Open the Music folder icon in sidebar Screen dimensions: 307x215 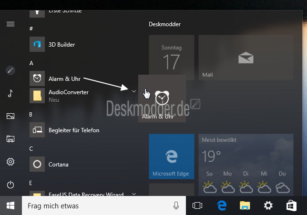[x=10, y=93]
